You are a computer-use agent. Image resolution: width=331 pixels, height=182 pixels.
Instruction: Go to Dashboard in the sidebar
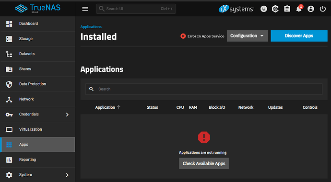(38, 23)
